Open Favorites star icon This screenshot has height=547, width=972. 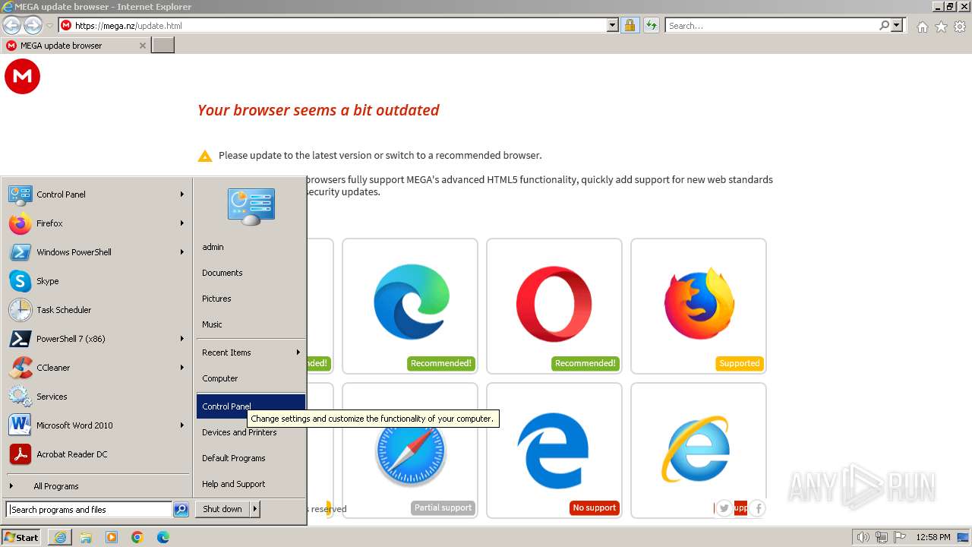[x=941, y=27]
